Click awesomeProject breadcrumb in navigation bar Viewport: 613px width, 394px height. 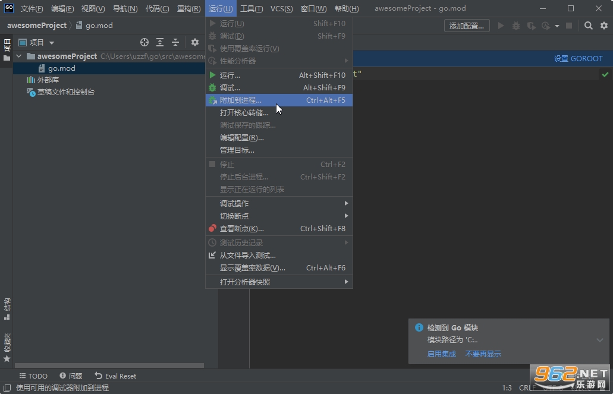pos(37,26)
